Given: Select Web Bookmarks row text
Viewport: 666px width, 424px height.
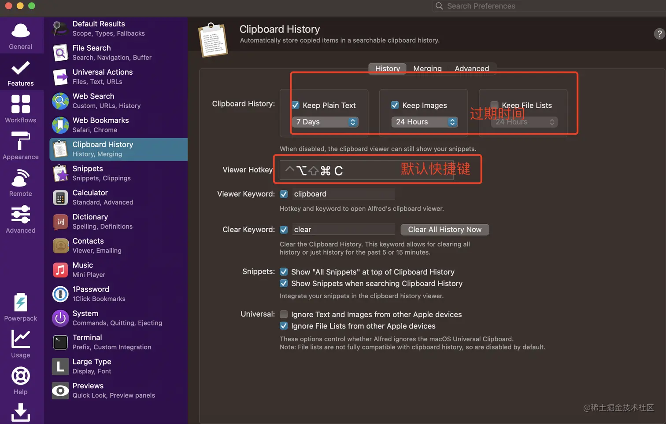Looking at the screenshot, I should (101, 125).
